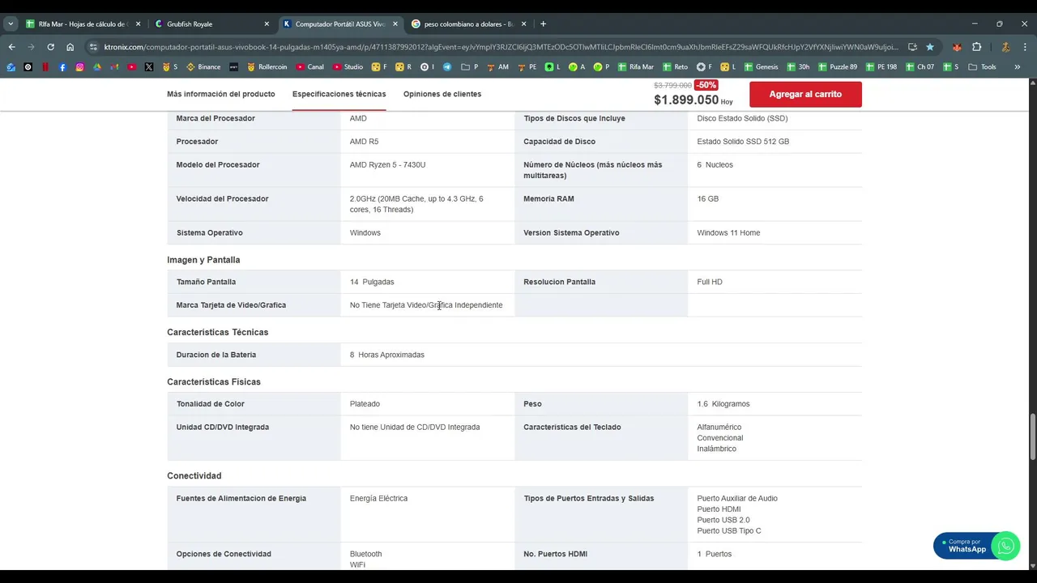
Task: Open the site information icon in address bar
Action: 93,47
